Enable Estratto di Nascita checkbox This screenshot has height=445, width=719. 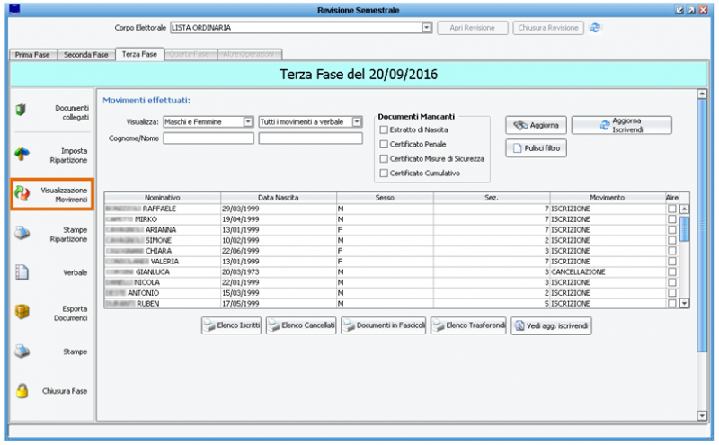click(x=384, y=129)
